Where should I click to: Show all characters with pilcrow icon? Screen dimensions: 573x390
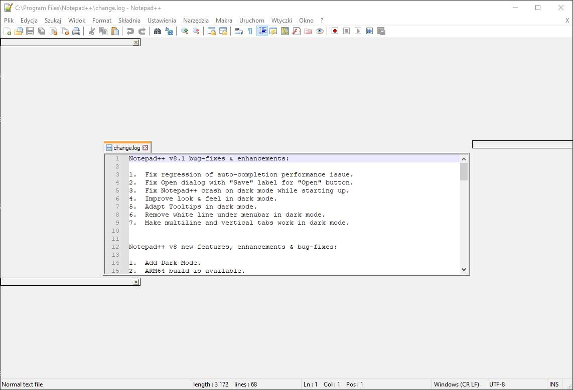click(x=250, y=32)
